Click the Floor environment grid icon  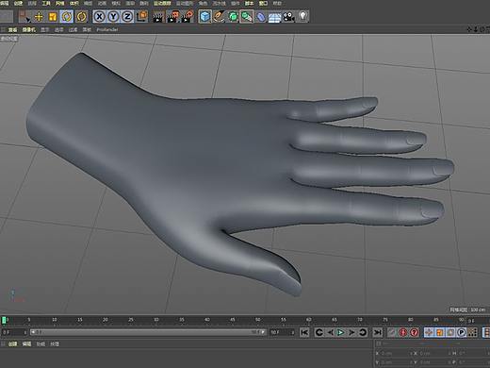point(274,16)
